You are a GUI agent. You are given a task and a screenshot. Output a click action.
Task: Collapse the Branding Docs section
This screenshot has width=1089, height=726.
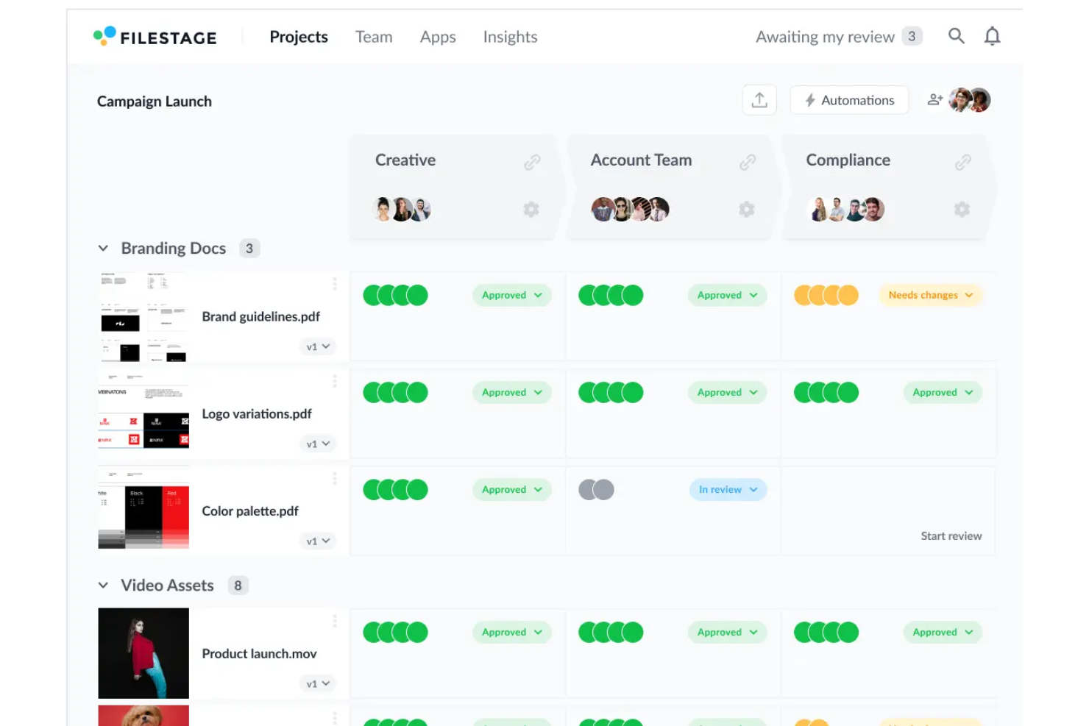103,249
